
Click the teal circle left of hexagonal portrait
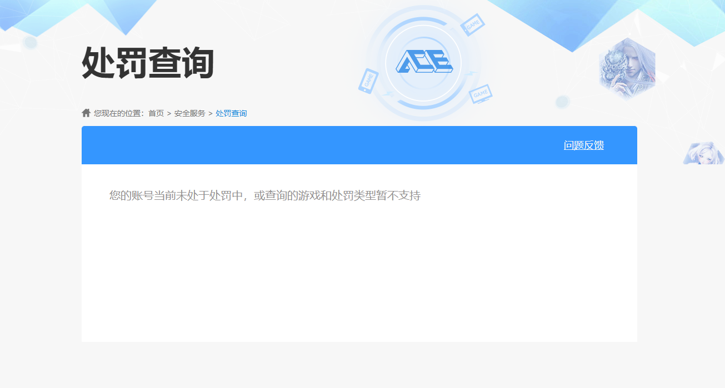[562, 102]
